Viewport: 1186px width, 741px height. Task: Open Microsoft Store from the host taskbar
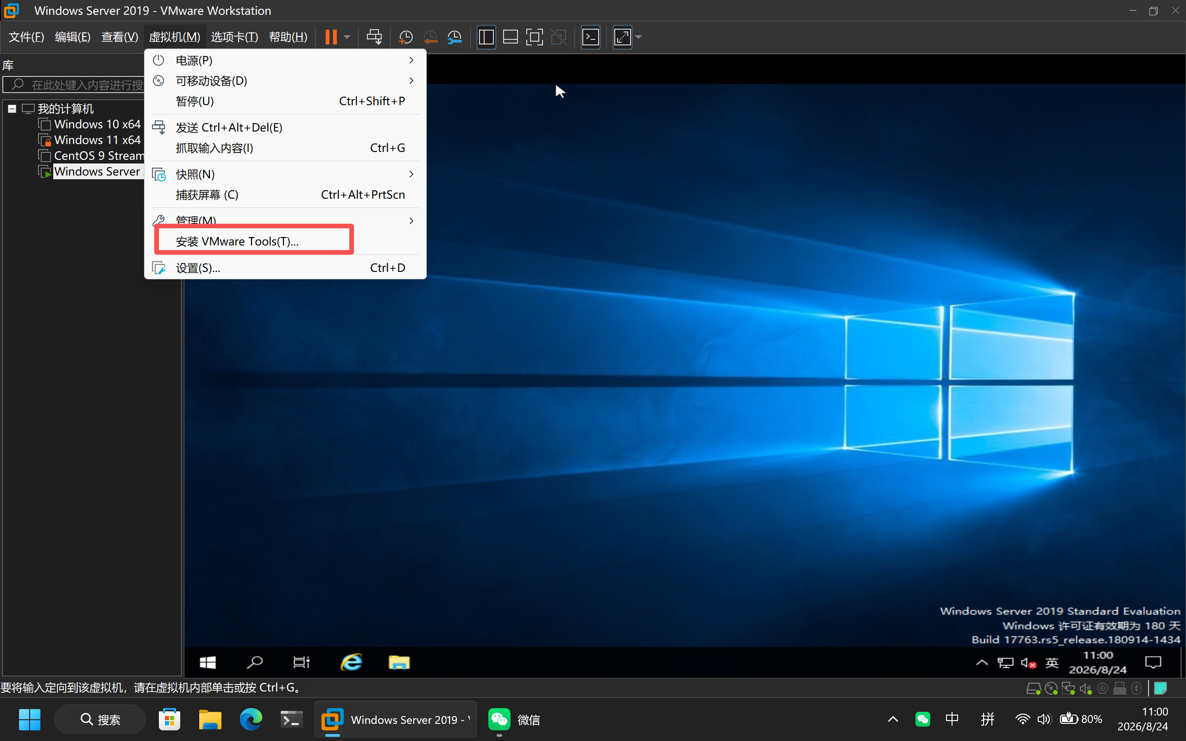pos(170,719)
